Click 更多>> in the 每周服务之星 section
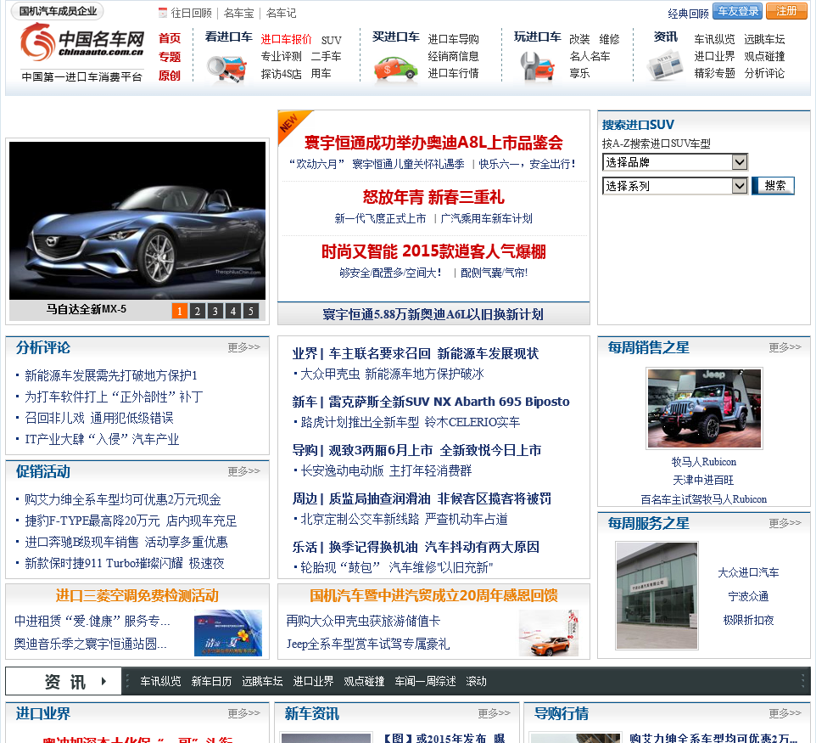Viewport: 816px width, 743px height. click(785, 522)
